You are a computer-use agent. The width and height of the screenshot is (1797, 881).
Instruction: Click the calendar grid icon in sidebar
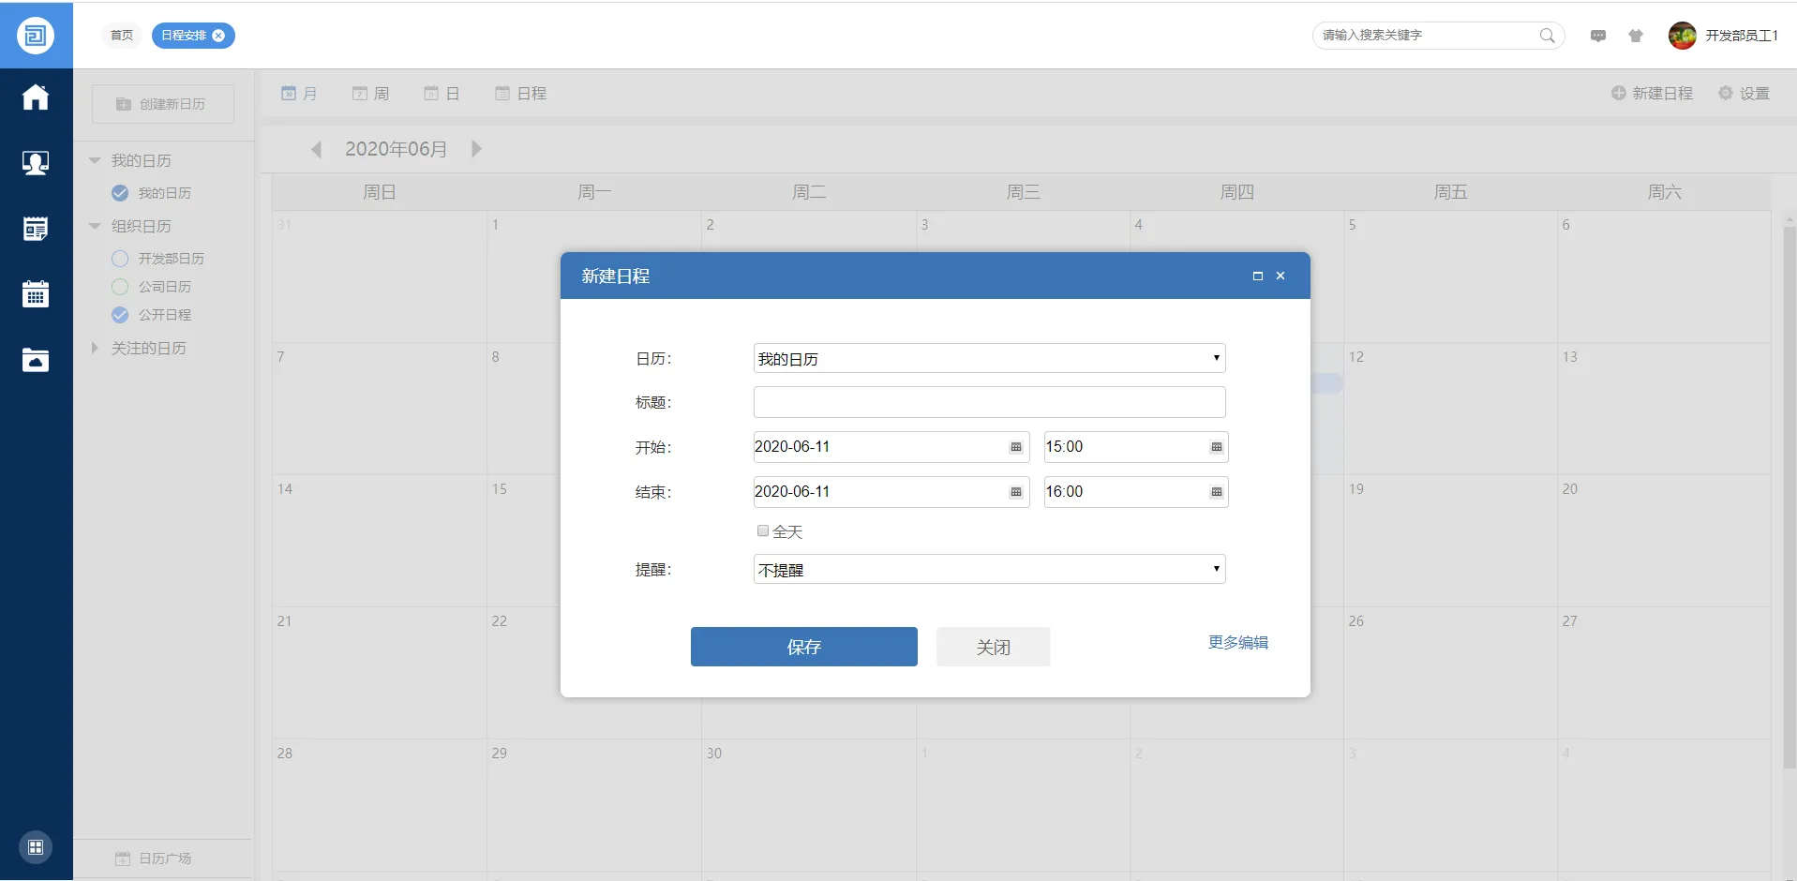(x=36, y=294)
